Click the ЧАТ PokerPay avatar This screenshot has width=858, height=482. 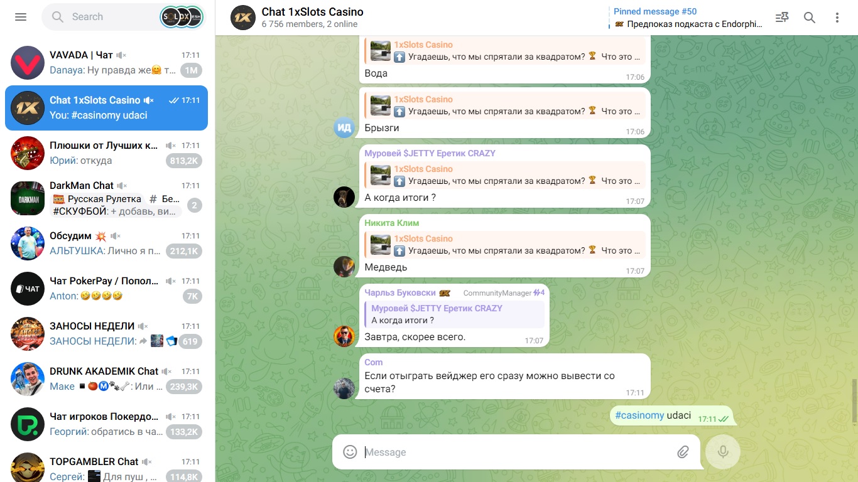pyautogui.click(x=28, y=289)
